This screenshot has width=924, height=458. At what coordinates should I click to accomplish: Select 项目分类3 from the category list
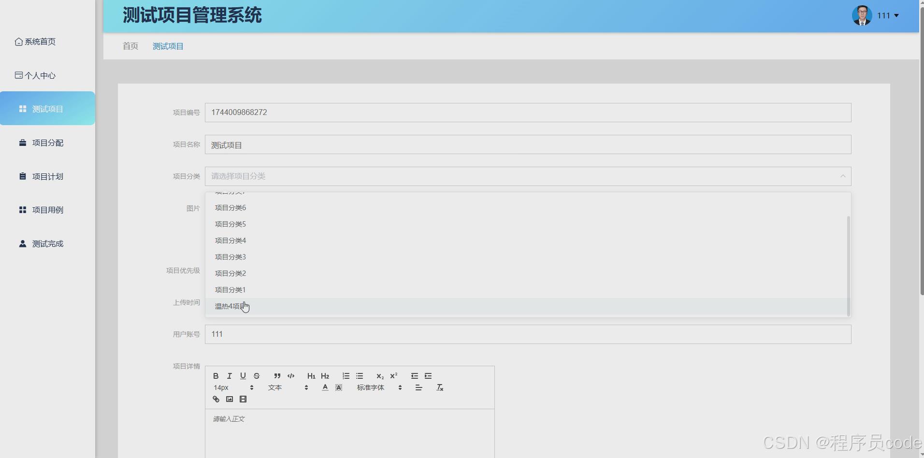pyautogui.click(x=231, y=257)
